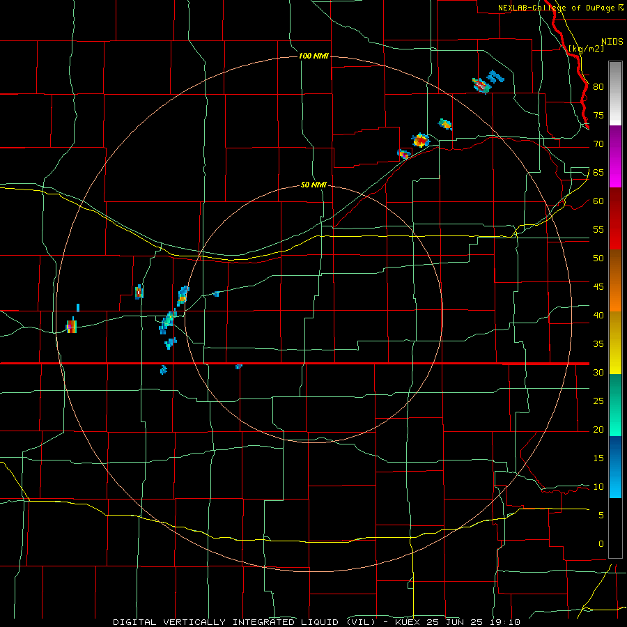
Task: Click the 55 value on the color scale
Action: coord(598,229)
